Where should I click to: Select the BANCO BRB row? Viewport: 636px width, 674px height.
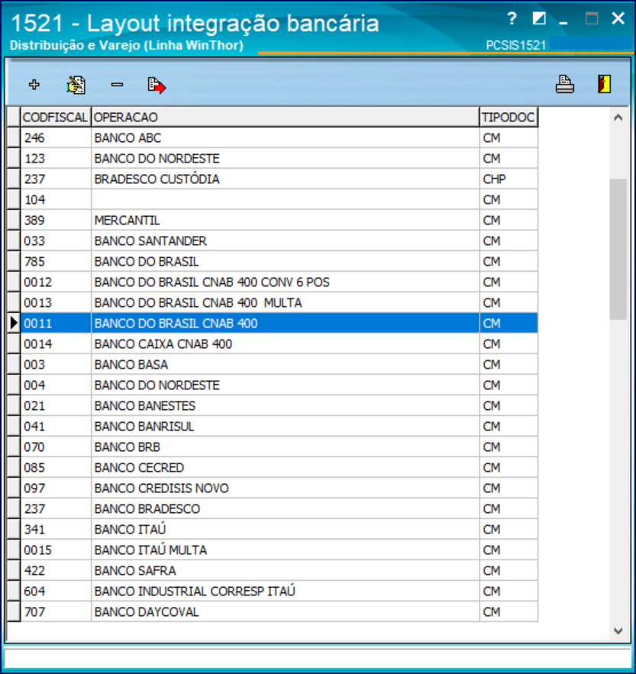coord(279,447)
